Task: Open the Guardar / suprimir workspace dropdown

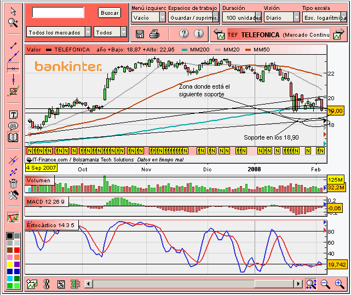Action: tap(193, 17)
